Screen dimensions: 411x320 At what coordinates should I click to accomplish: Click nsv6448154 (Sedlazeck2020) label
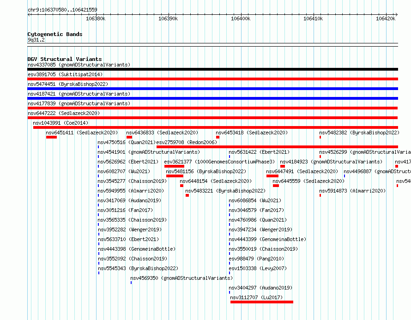(x=216, y=181)
